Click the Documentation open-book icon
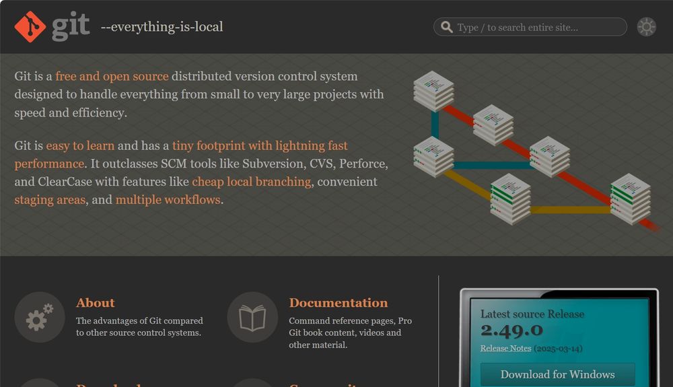Viewport: 673px width, 387px height. tap(252, 318)
